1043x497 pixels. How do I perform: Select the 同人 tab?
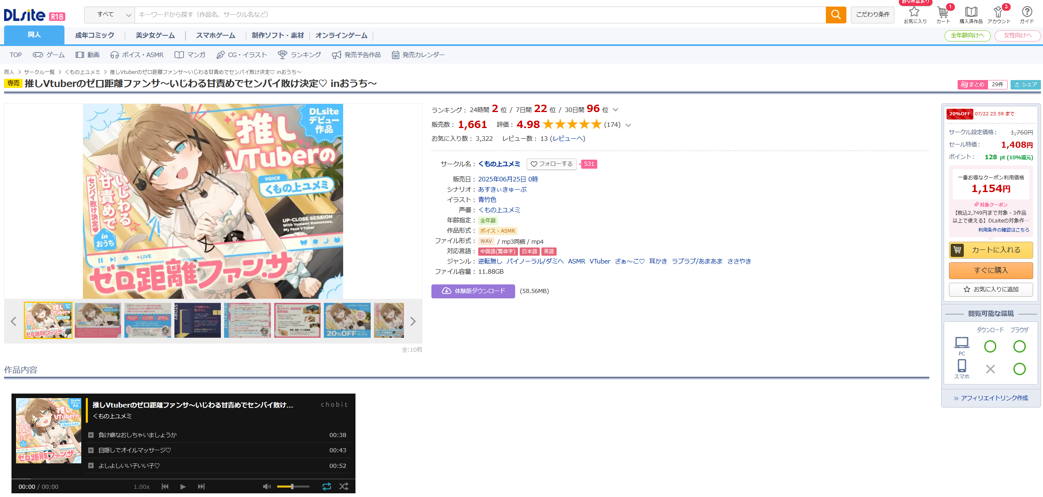(x=34, y=35)
